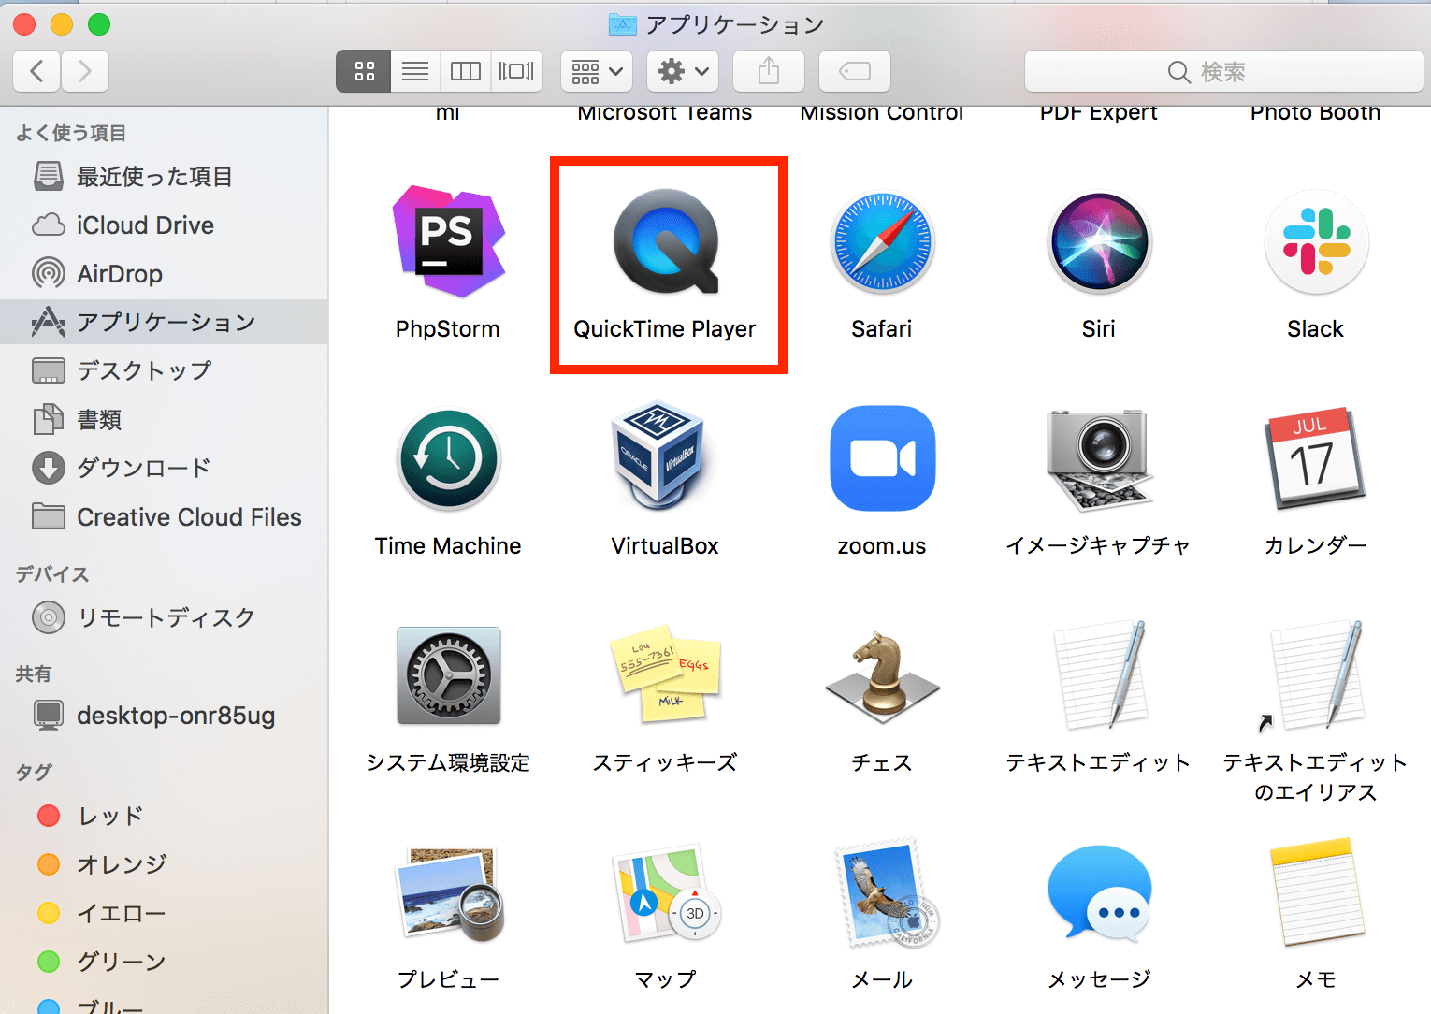The width and height of the screenshot is (1431, 1014).
Task: Select desktop-onr85ug shared computer
Action: (164, 715)
